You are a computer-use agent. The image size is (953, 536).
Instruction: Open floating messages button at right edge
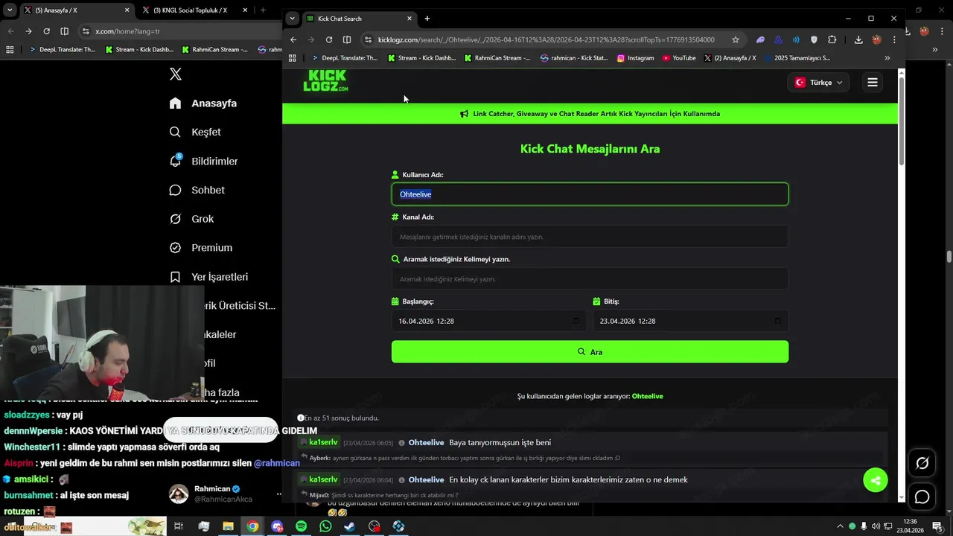pyautogui.click(x=922, y=497)
